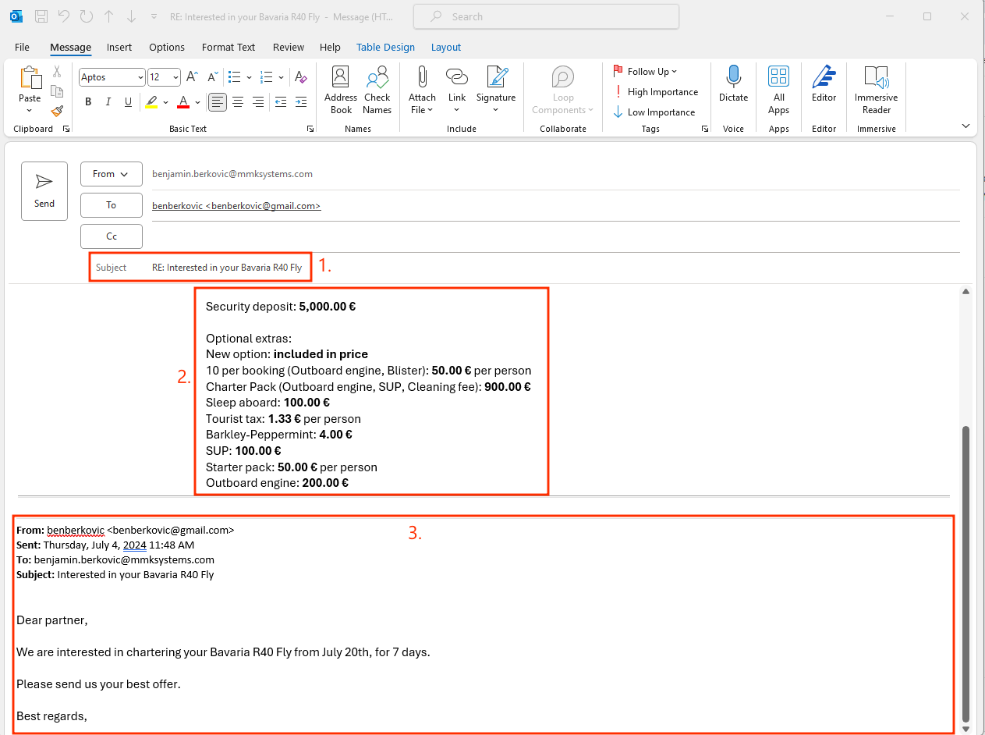
Task: Open the File menu
Action: click(x=22, y=48)
